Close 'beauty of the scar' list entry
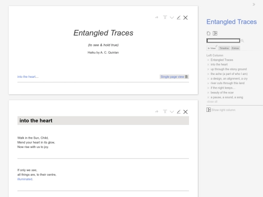This screenshot has height=197, width=263. click(x=208, y=92)
